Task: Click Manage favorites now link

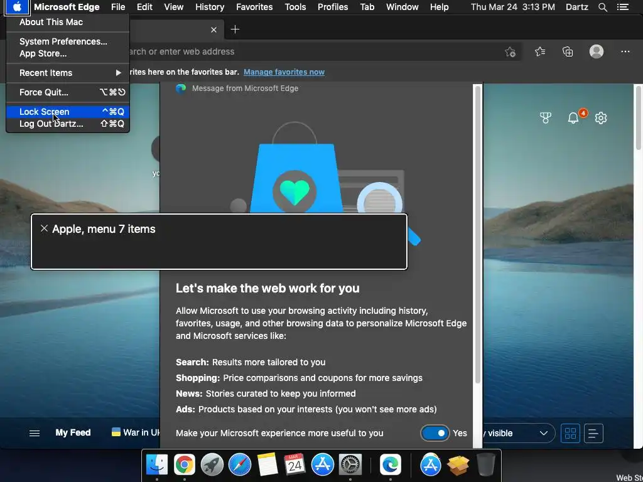Action: click(284, 72)
